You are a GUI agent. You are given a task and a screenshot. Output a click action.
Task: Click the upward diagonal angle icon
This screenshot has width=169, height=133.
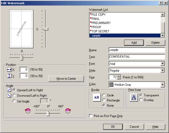tap(9, 90)
